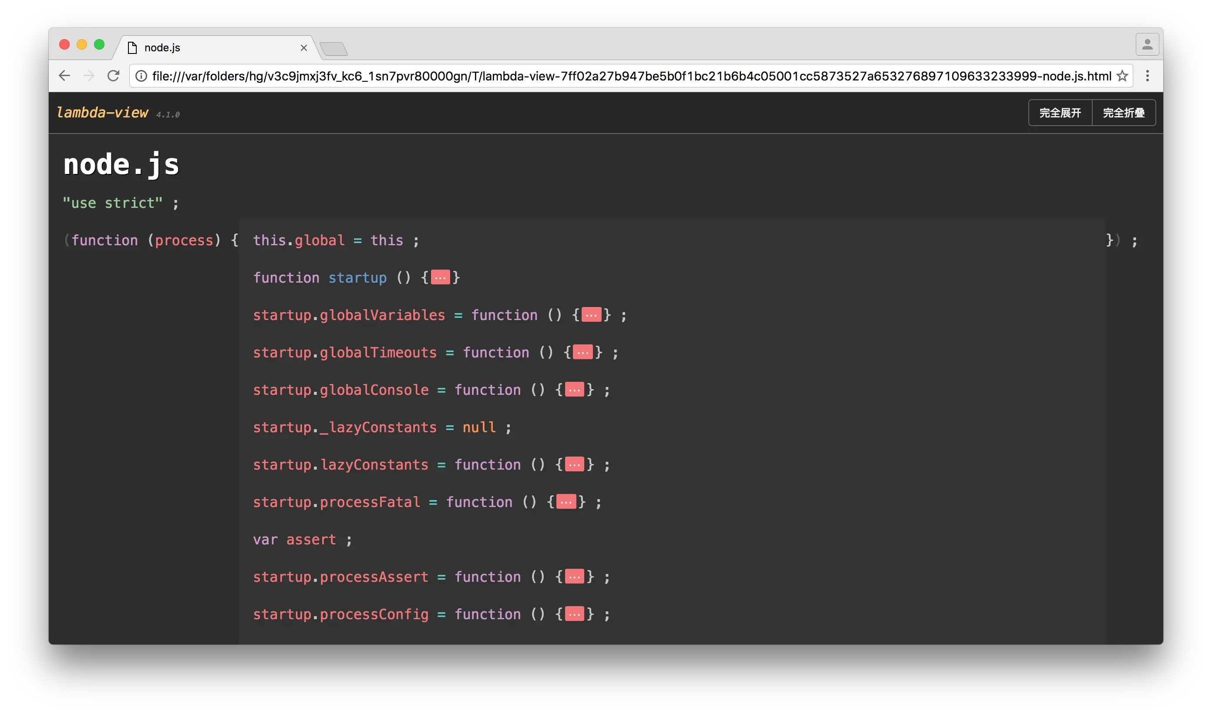Click the 完全展开 expand-all button

pyautogui.click(x=1060, y=113)
